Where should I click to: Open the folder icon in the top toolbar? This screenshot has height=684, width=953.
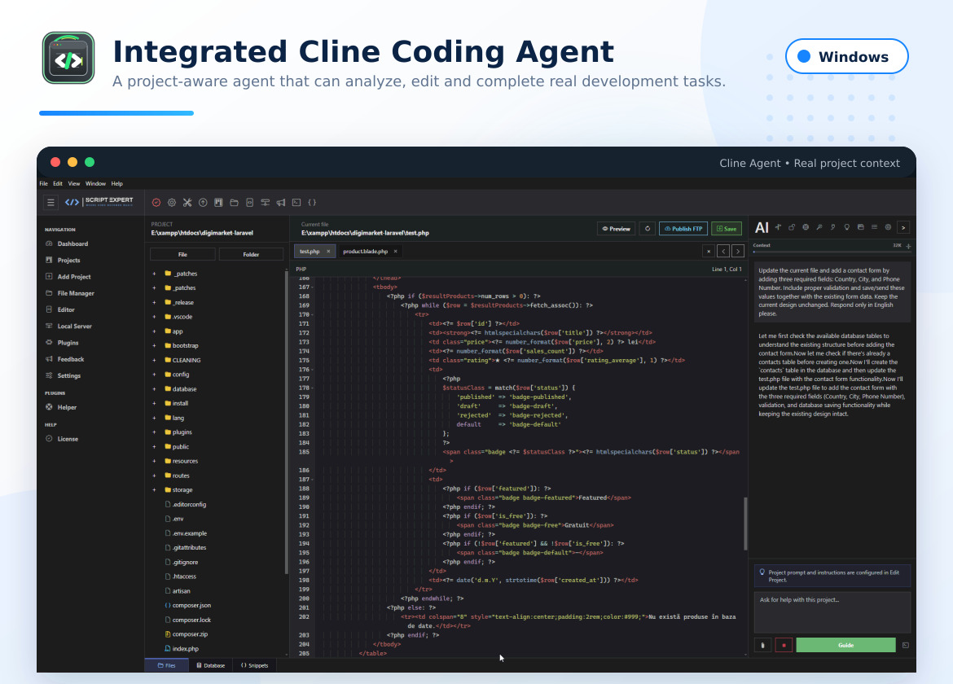click(x=234, y=203)
